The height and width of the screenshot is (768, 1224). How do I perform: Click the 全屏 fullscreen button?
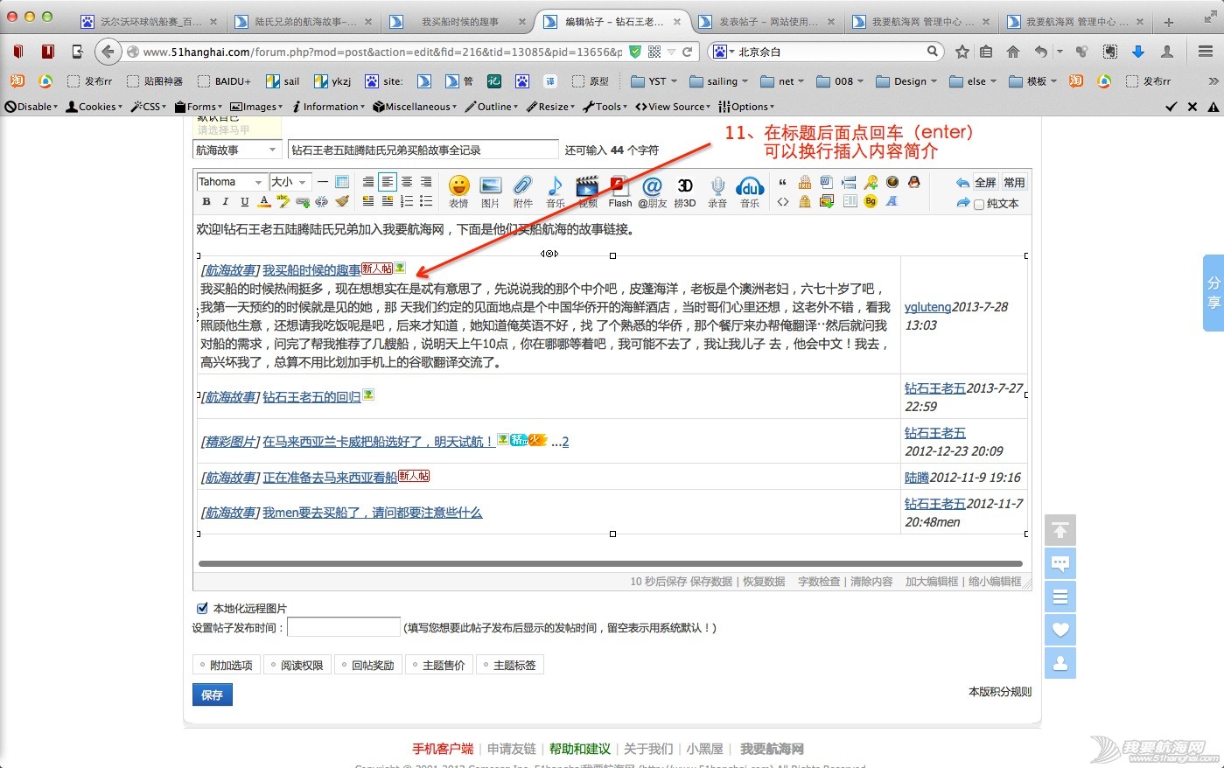(x=986, y=182)
